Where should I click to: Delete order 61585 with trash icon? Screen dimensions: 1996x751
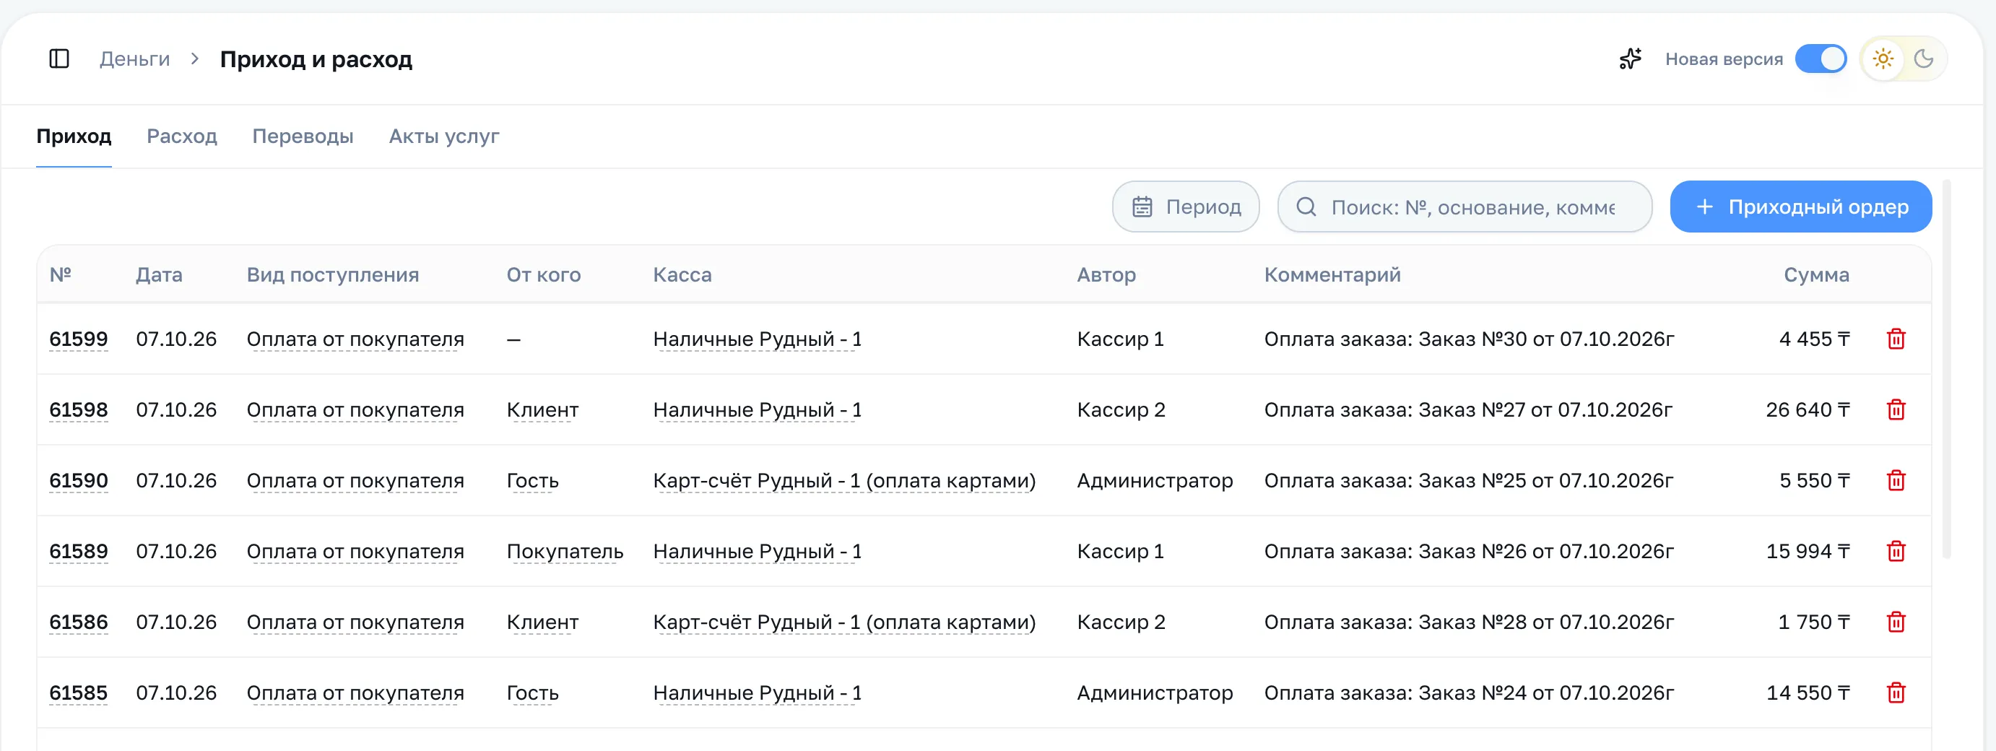pyautogui.click(x=1896, y=693)
